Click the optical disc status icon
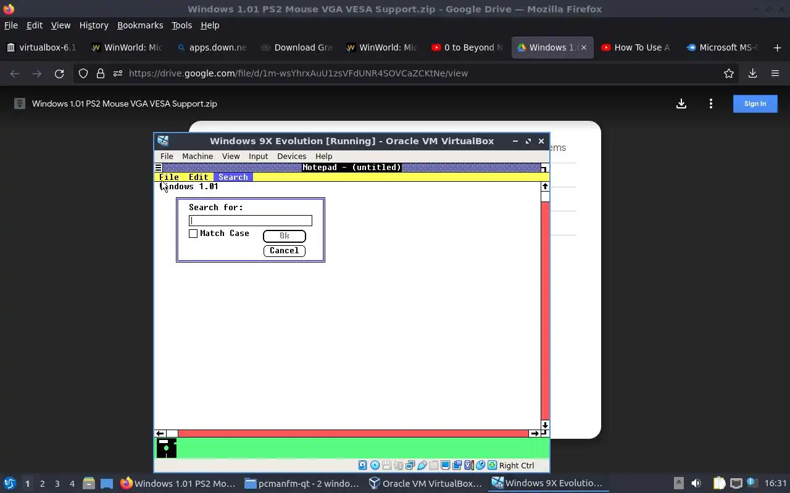This screenshot has height=493, width=790. [375, 465]
